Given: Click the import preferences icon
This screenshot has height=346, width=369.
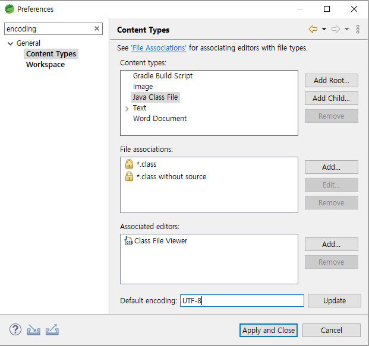Looking at the screenshot, I should tap(33, 330).
